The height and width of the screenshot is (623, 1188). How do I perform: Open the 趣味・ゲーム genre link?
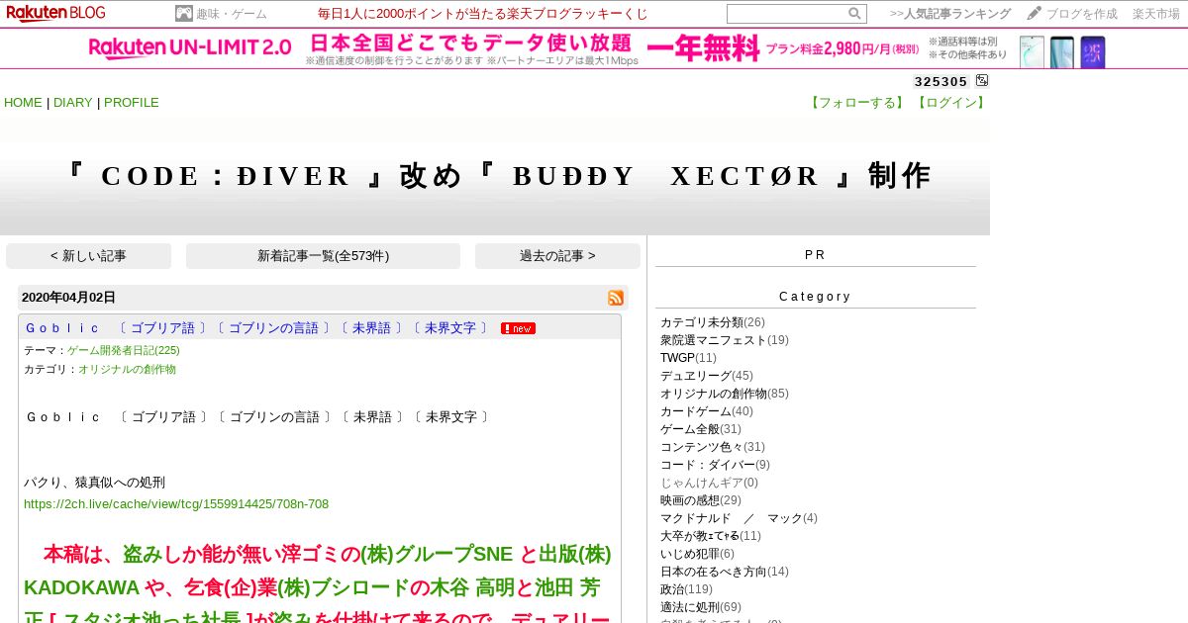point(232,14)
